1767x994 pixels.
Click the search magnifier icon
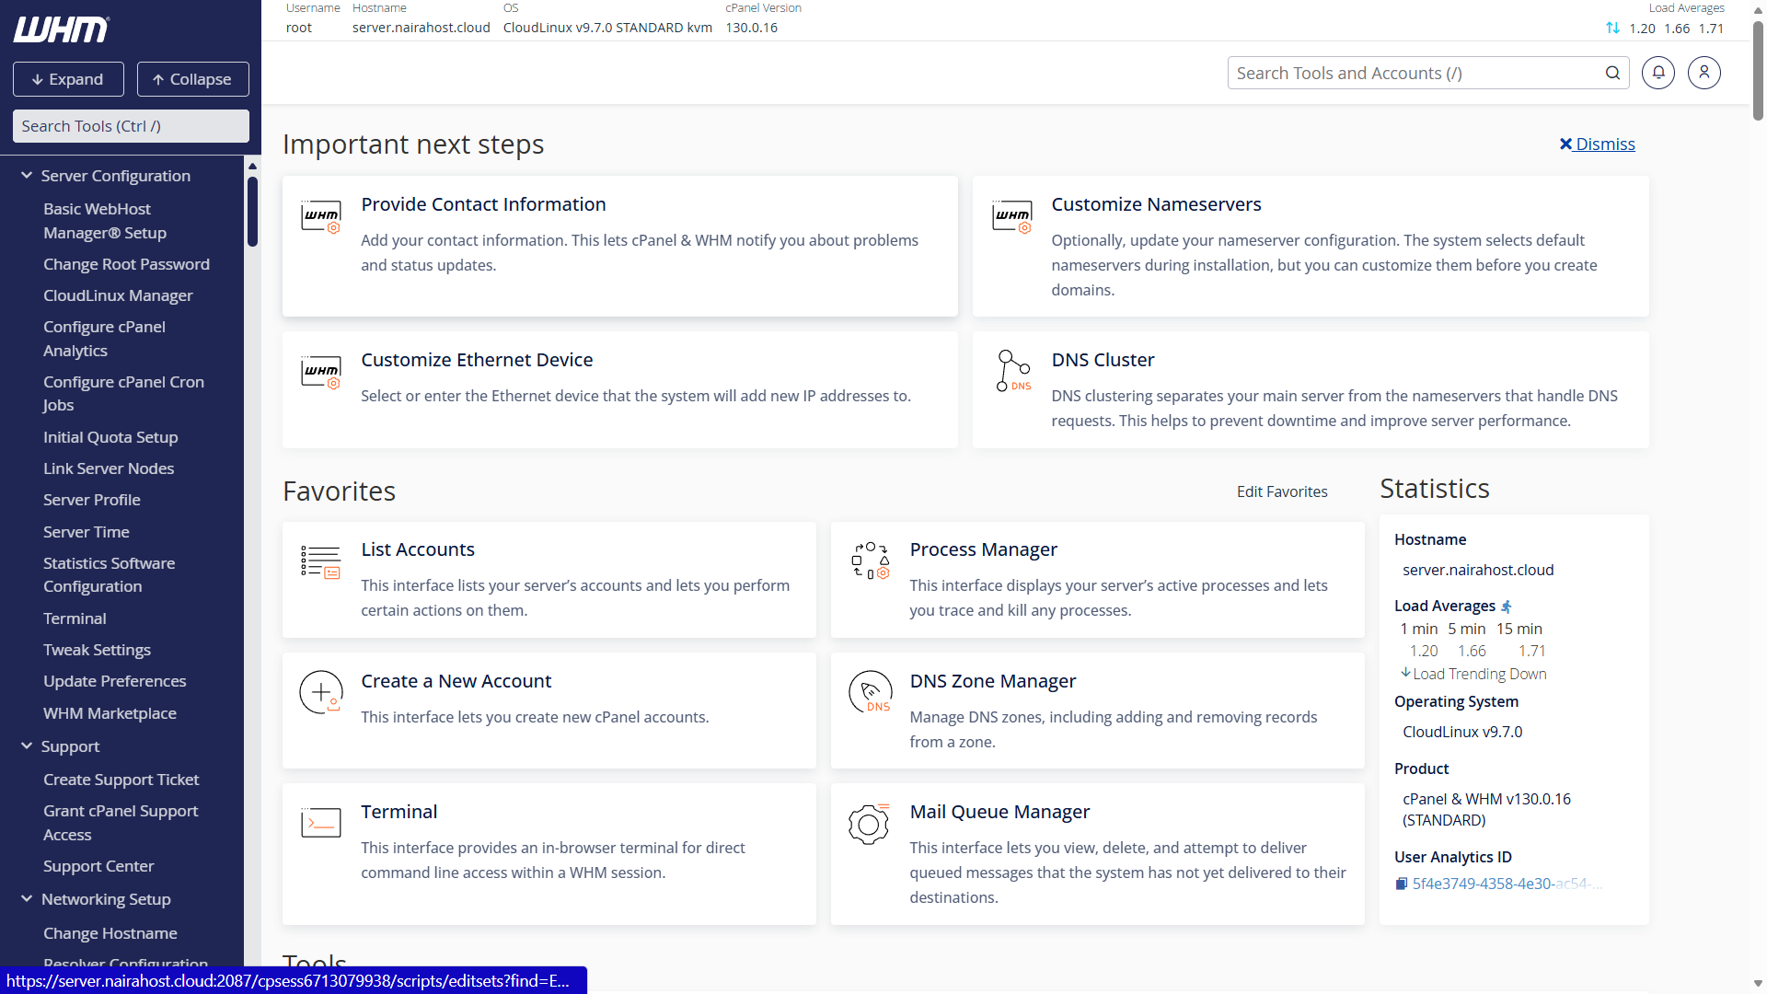(1612, 73)
